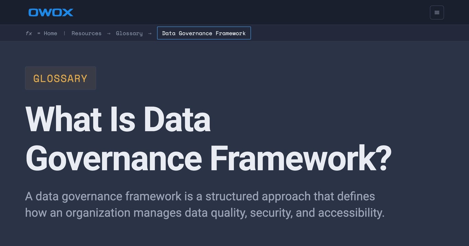
Task: Open Glossary breadcrumb link
Action: [x=129, y=33]
